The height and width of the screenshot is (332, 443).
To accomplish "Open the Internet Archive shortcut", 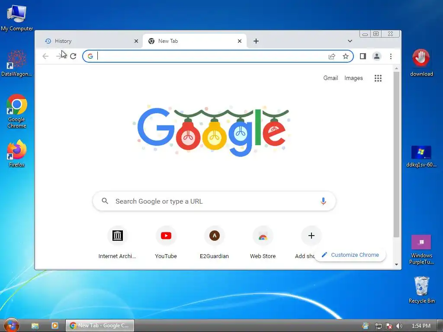I will point(117,243).
